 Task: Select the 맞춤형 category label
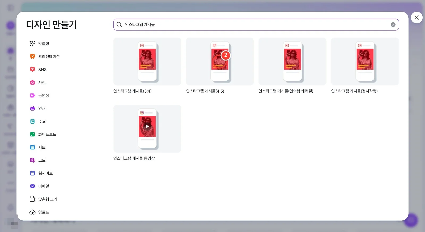click(44, 43)
